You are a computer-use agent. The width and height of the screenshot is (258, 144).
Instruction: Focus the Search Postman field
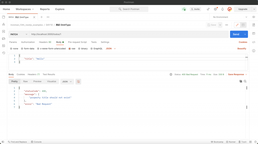(129, 9)
